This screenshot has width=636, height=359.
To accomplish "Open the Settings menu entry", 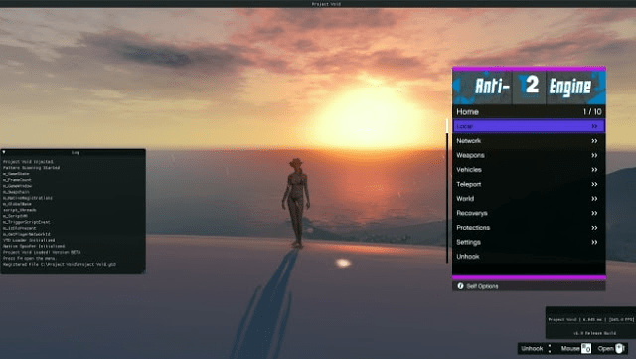I will (529, 242).
